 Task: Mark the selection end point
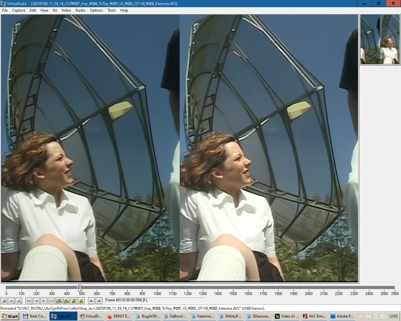[99, 301]
